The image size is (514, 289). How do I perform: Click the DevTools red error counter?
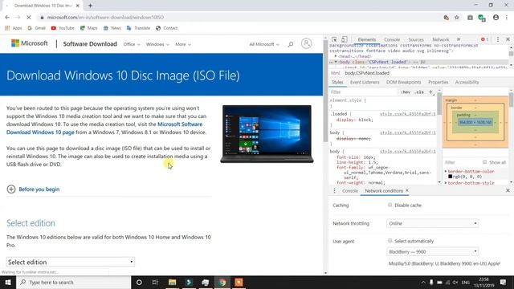[x=484, y=39]
